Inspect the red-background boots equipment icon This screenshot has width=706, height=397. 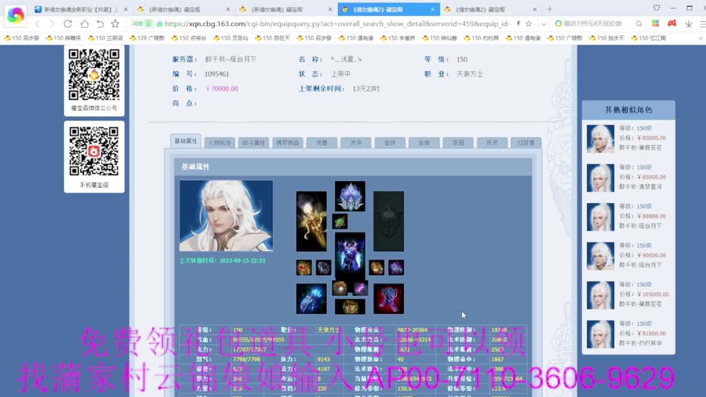point(388,298)
